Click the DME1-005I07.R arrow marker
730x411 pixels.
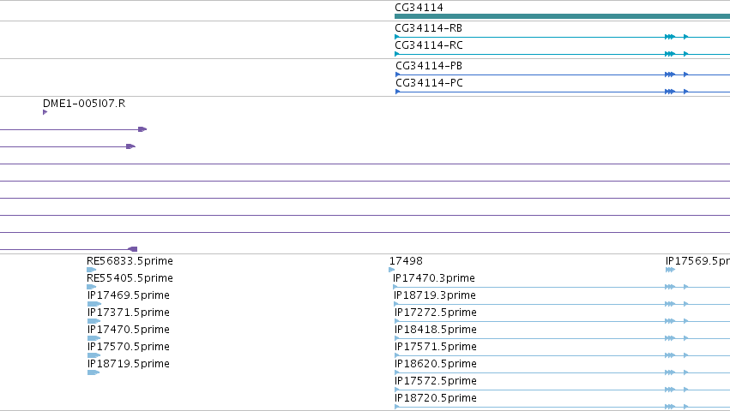[45, 112]
